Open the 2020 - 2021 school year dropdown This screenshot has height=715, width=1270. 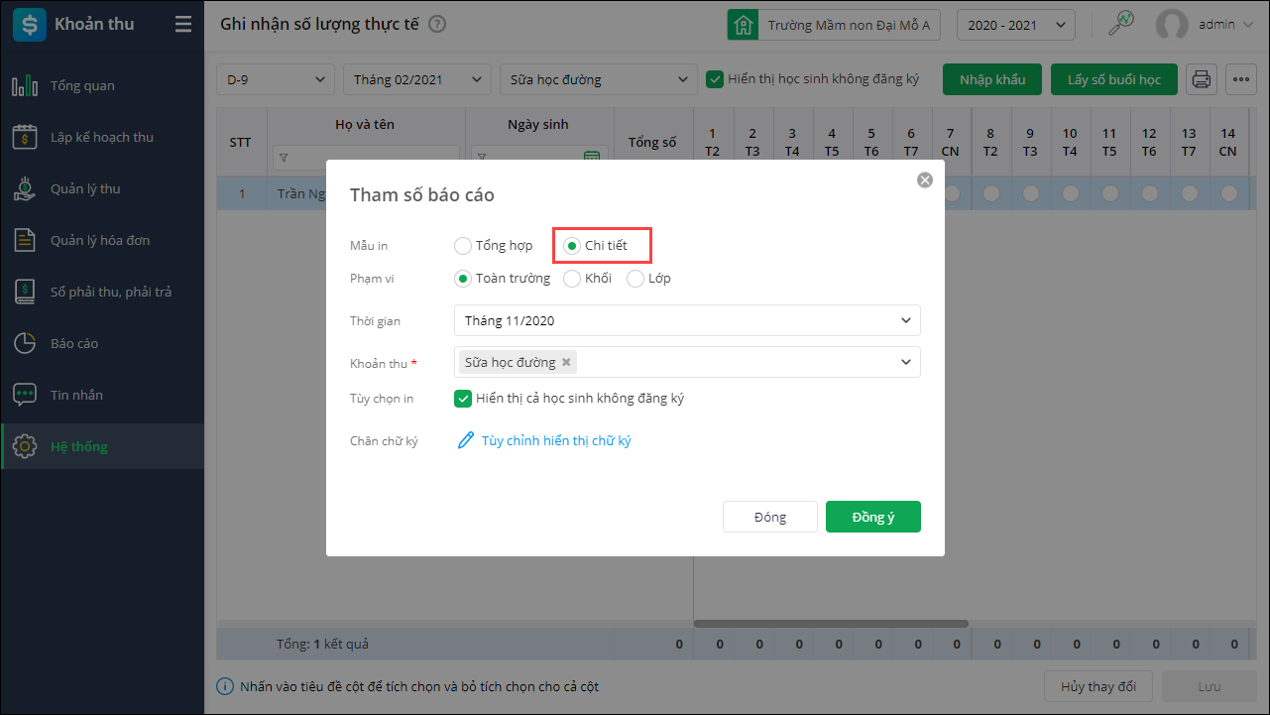(x=1015, y=25)
